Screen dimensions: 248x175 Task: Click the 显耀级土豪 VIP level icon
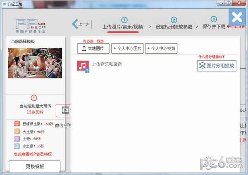point(17,124)
